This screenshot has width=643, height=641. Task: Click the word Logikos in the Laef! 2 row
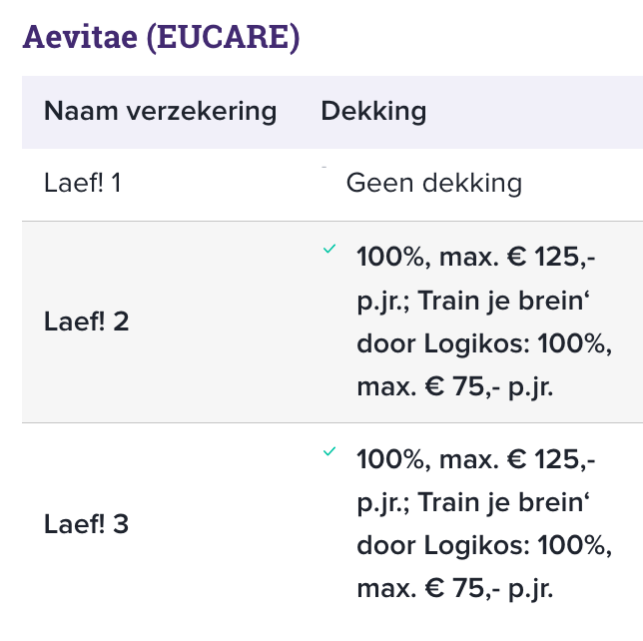click(475, 344)
